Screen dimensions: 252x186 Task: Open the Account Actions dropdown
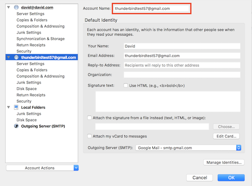pyautogui.click(x=42, y=168)
